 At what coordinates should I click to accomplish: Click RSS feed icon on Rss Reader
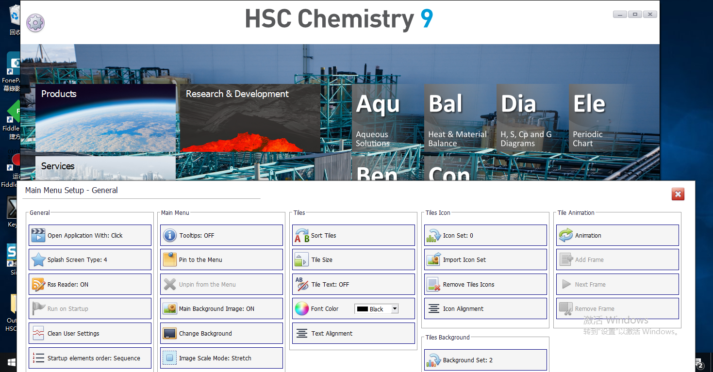(x=38, y=284)
